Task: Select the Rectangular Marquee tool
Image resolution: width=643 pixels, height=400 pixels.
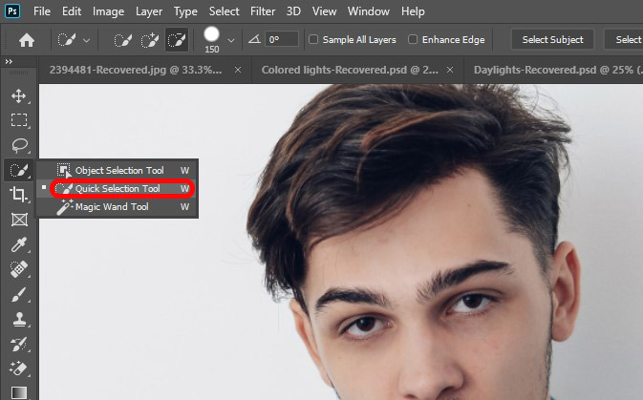Action: tap(19, 120)
